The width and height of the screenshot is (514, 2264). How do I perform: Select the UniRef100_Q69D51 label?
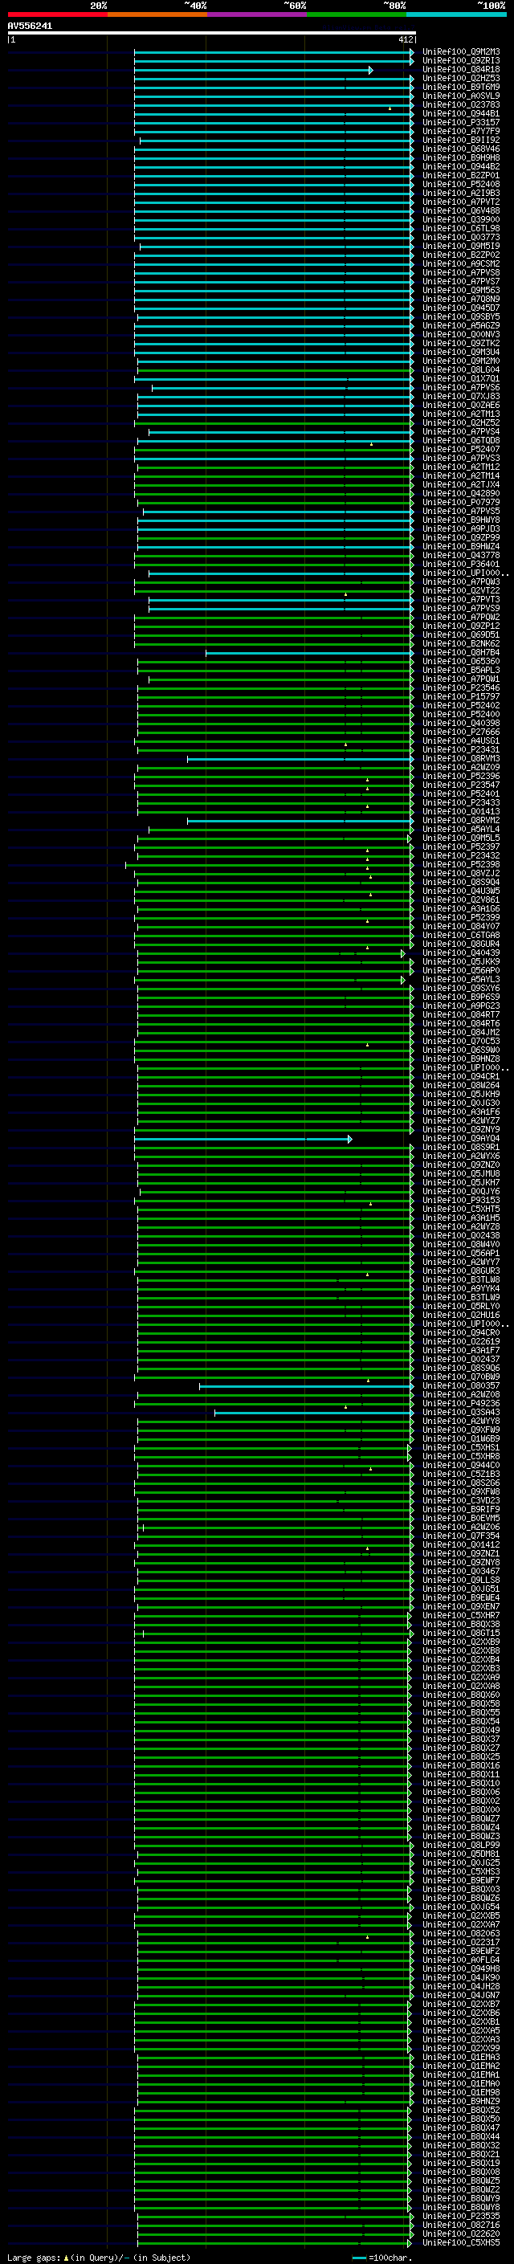tap(461, 634)
